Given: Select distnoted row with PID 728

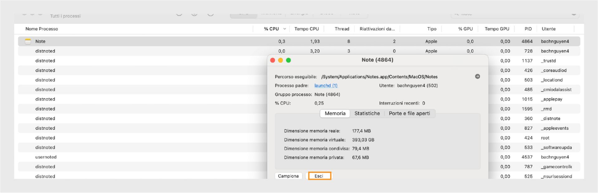Looking at the screenshot, I should (299, 51).
